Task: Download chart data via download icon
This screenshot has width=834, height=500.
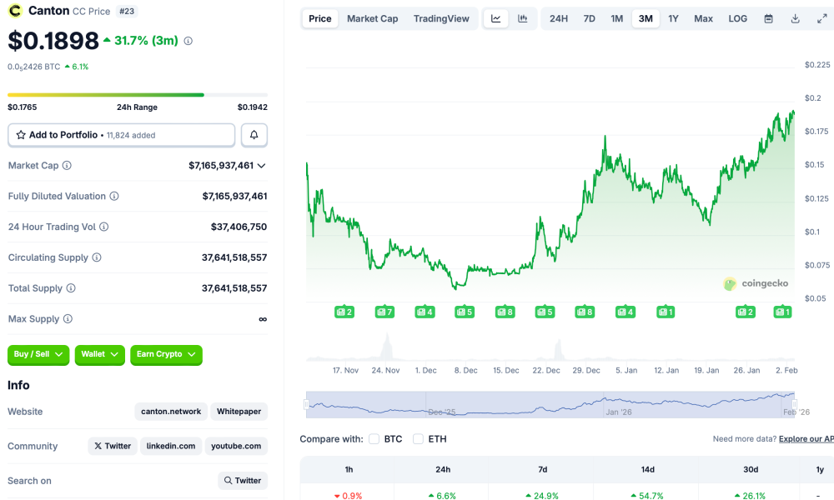Action: 796,18
